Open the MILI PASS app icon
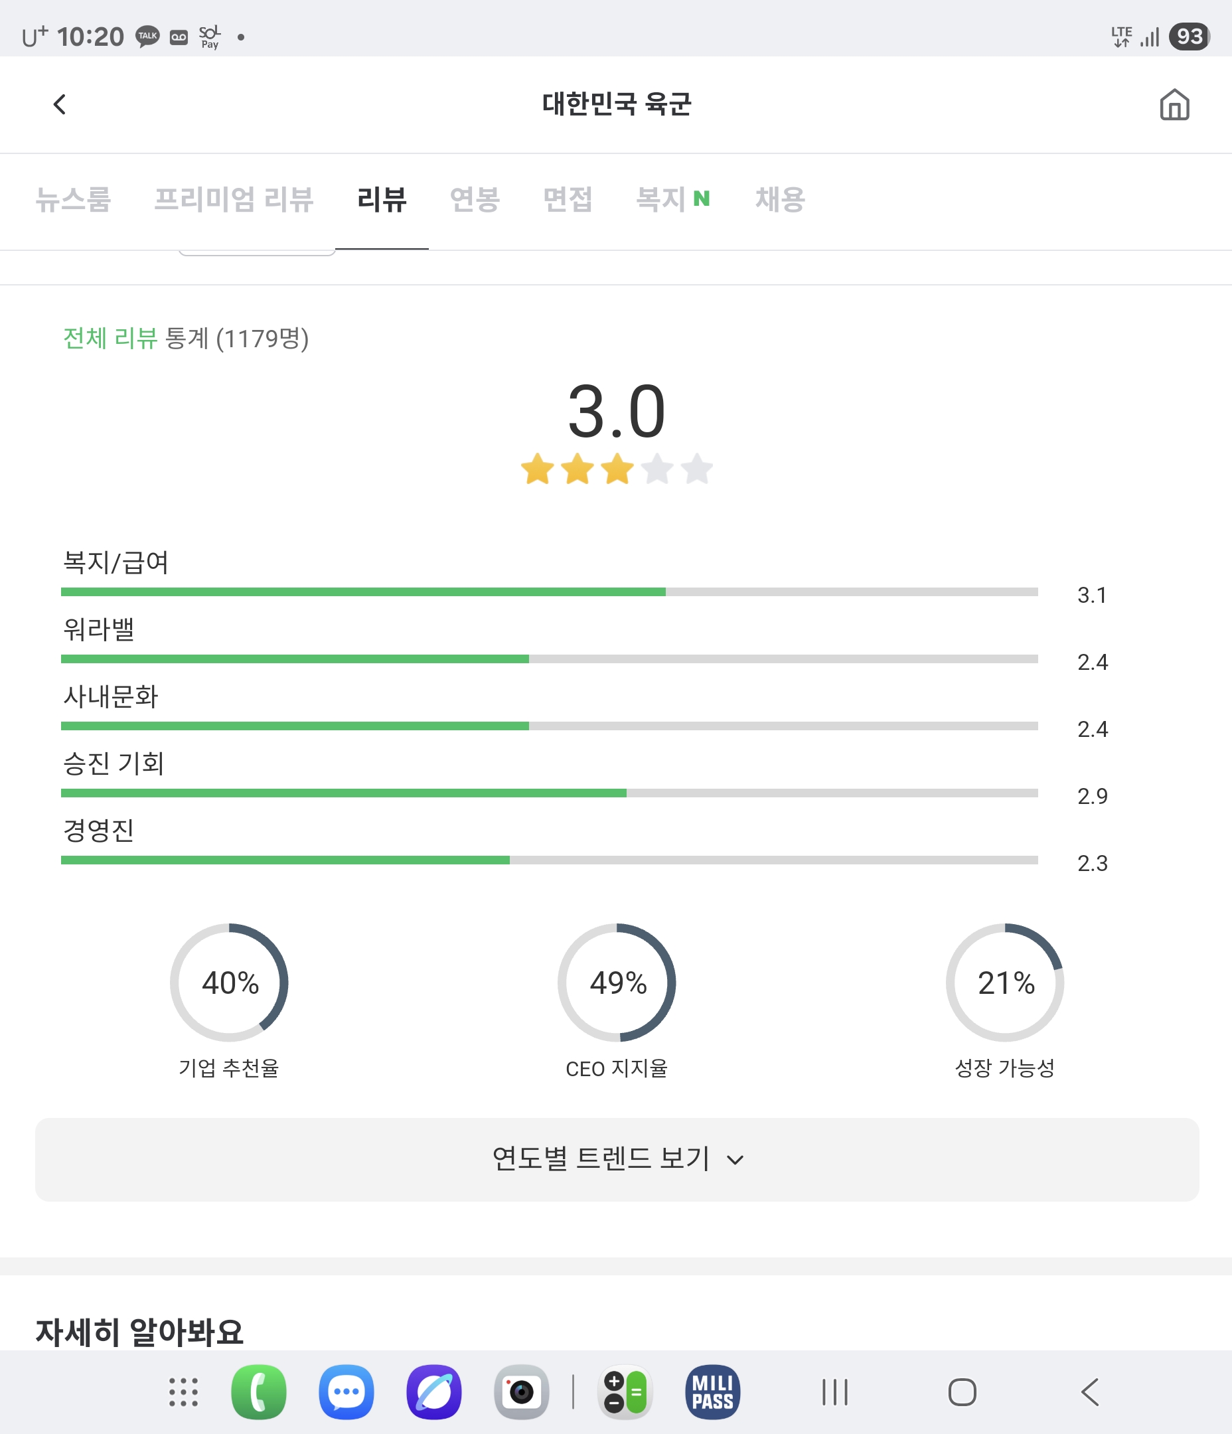The image size is (1232, 1434). click(713, 1392)
